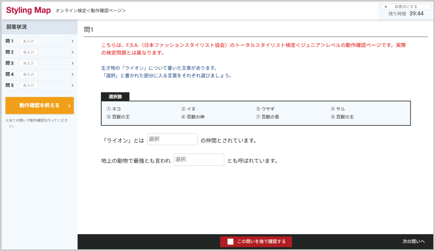Hide the timer with 非表示にする
This screenshot has height=251, width=435.
pos(406,7)
